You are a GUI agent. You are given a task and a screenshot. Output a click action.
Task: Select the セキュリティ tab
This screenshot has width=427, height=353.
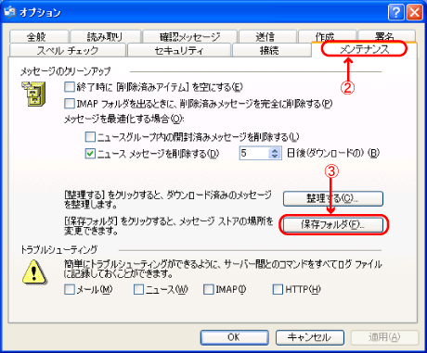[x=179, y=50]
